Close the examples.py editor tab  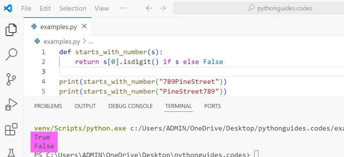[x=84, y=27]
